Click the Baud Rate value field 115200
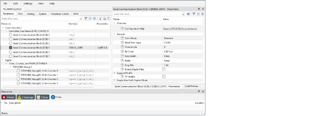This screenshot has width=316, height=116. (x=182, y=43)
